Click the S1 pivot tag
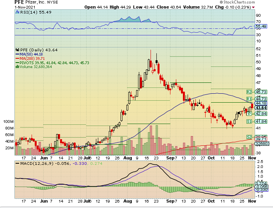 point(249,122)
